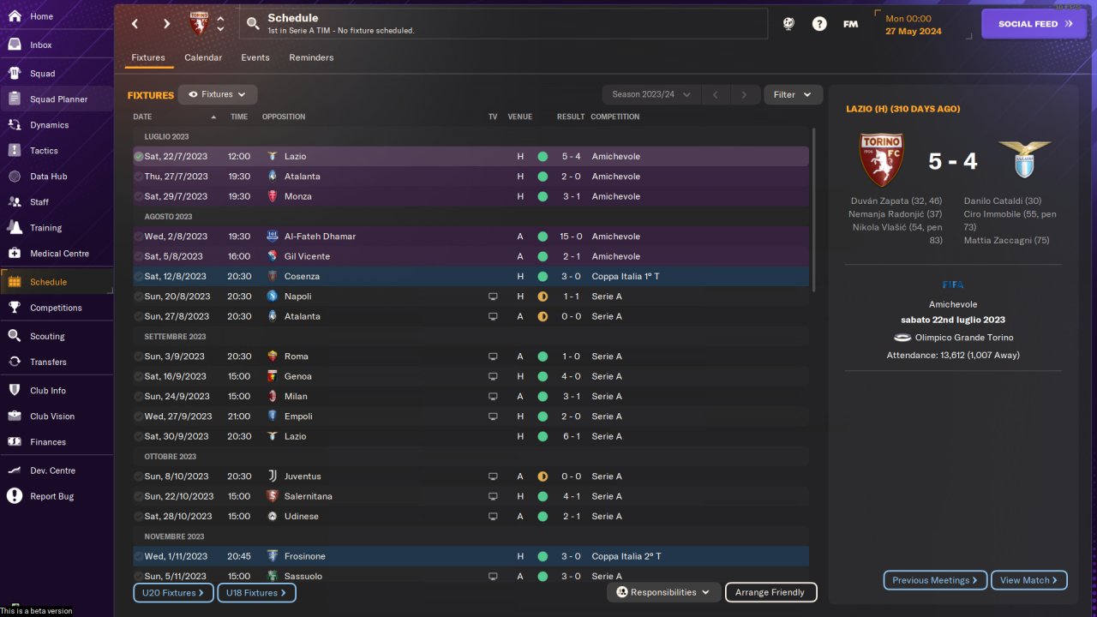Go to next season arrow
This screenshot has height=617, width=1097.
click(745, 95)
